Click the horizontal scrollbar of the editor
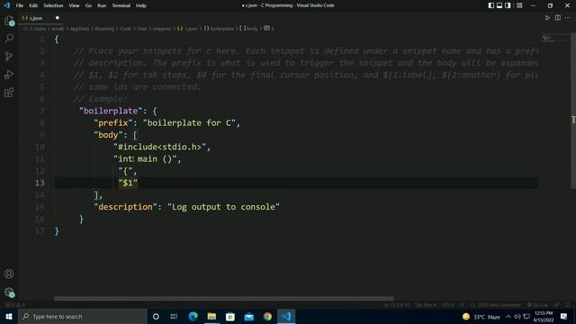The width and height of the screenshot is (576, 324). [224, 299]
